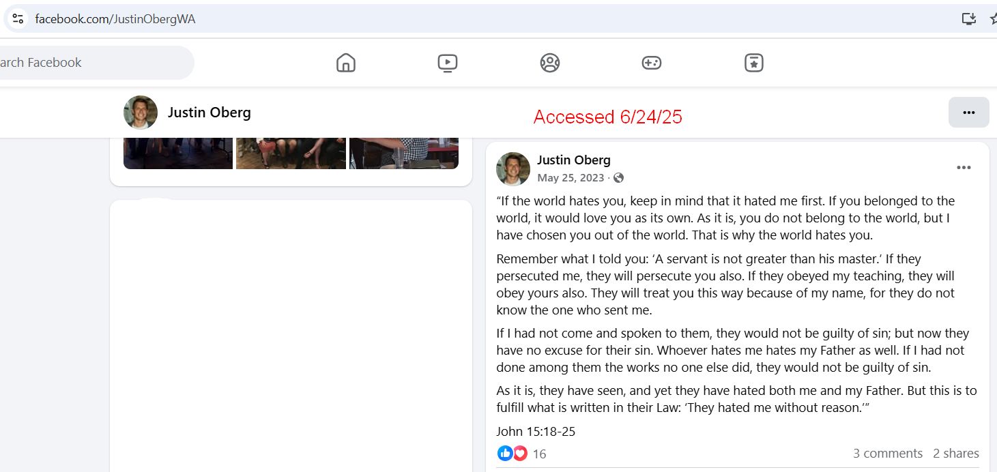
Task: Click the Like reaction icon under post
Action: click(505, 453)
